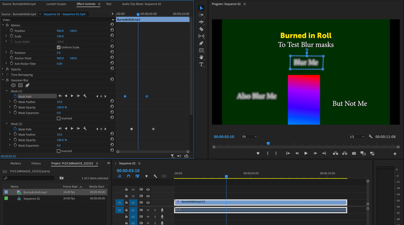Select Sequence 02 in Project panel
This screenshot has height=225, width=404.
(32, 198)
